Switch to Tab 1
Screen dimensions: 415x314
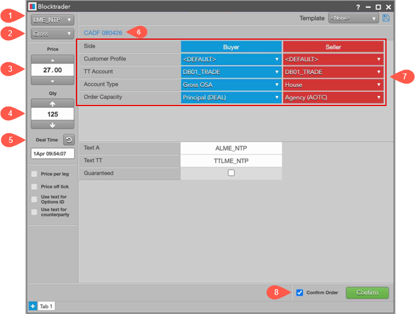coord(46,306)
